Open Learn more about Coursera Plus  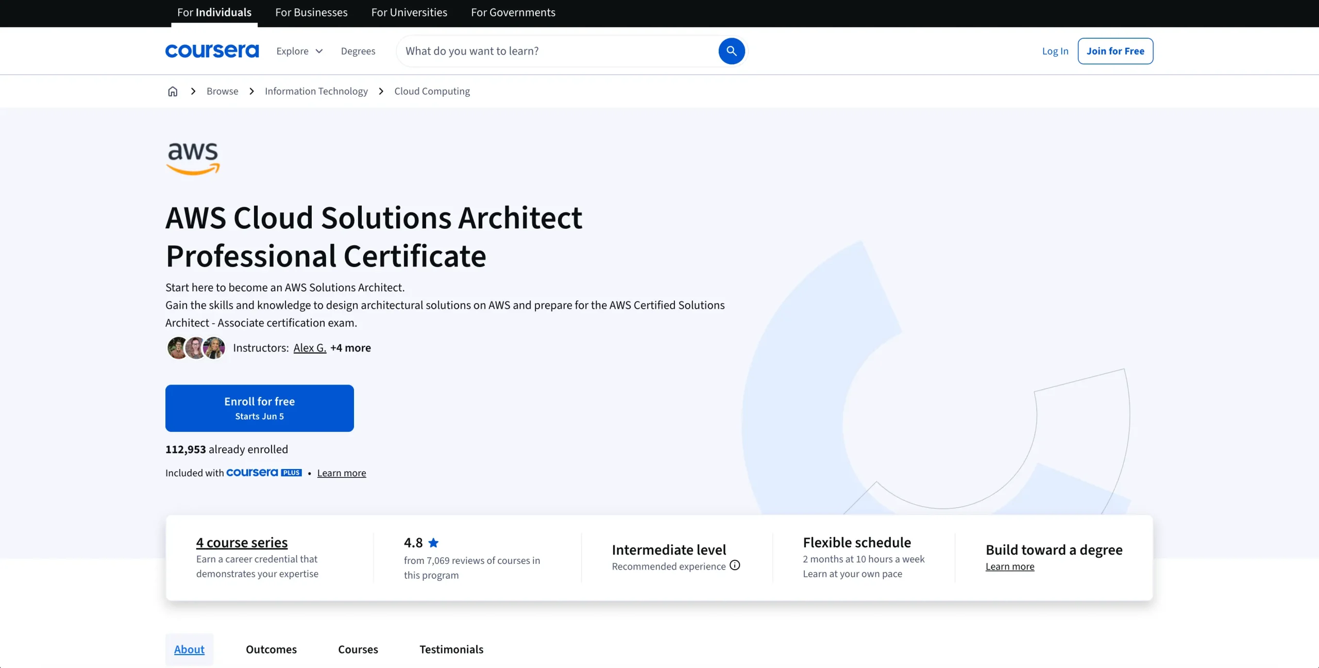342,473
